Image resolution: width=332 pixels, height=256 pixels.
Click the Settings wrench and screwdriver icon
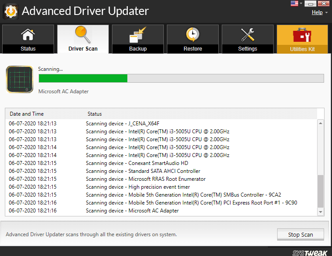(x=248, y=35)
